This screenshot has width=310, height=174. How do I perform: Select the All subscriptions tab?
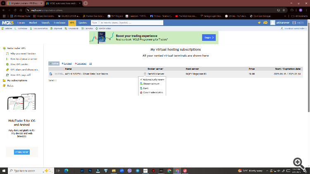pos(91,63)
